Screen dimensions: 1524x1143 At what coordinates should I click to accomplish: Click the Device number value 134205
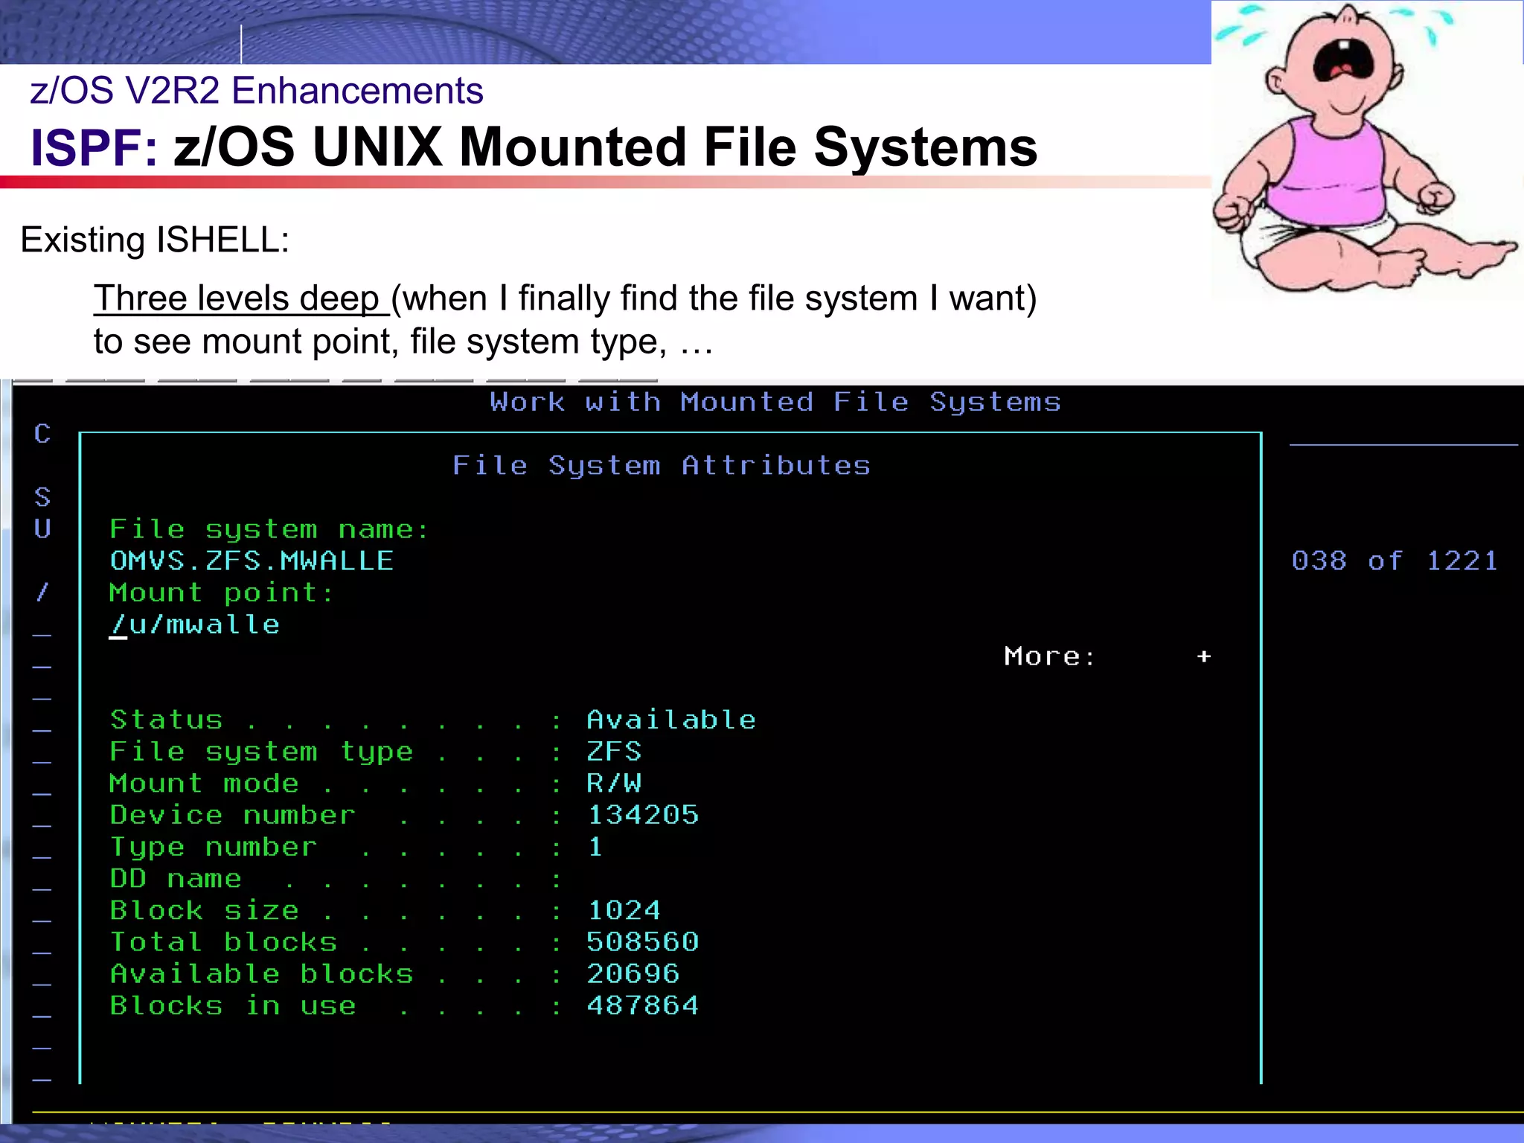pos(643,815)
